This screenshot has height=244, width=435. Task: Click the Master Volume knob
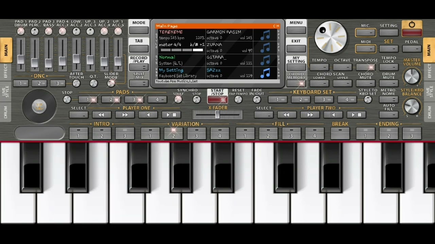[412, 76]
